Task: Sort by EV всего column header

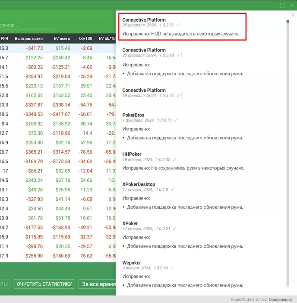Action: click(62, 39)
